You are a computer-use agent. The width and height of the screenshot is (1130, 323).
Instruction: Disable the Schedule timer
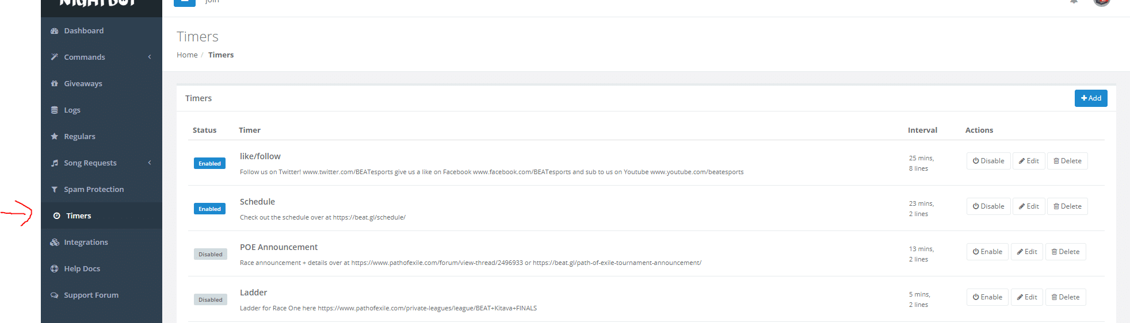pos(988,206)
